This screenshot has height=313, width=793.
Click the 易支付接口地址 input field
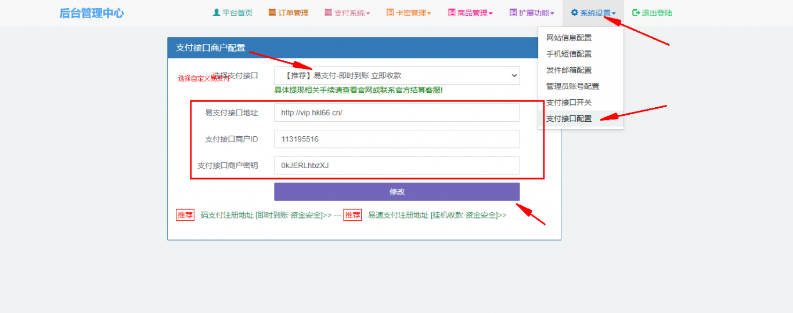tap(396, 113)
